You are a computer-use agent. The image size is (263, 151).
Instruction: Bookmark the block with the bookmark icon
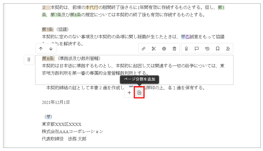tap(217, 49)
